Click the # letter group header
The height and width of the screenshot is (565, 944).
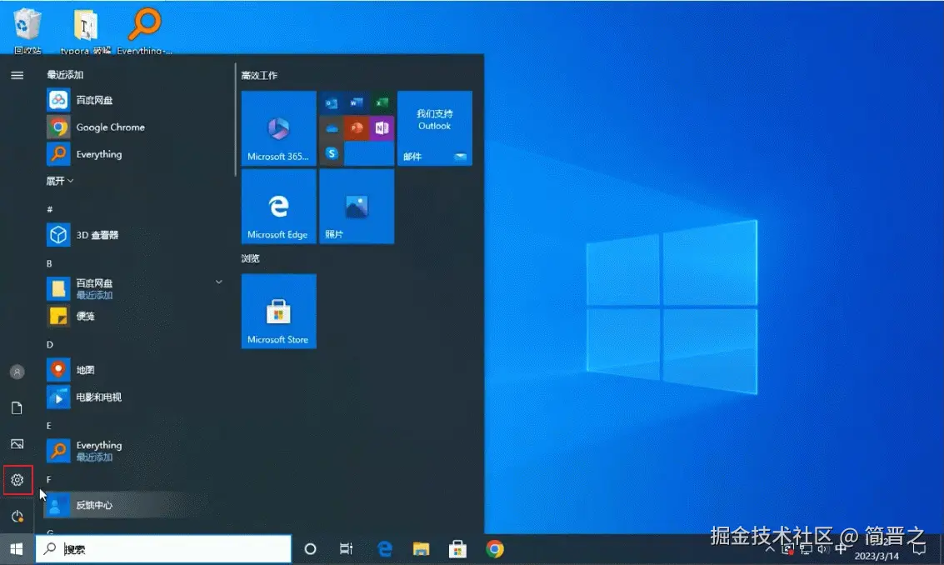click(x=49, y=209)
